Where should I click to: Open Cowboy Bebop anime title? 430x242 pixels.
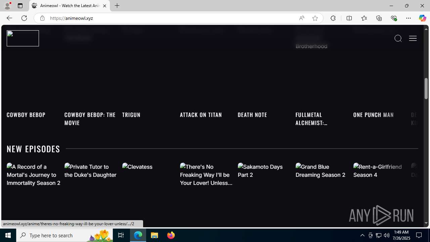tap(26, 115)
